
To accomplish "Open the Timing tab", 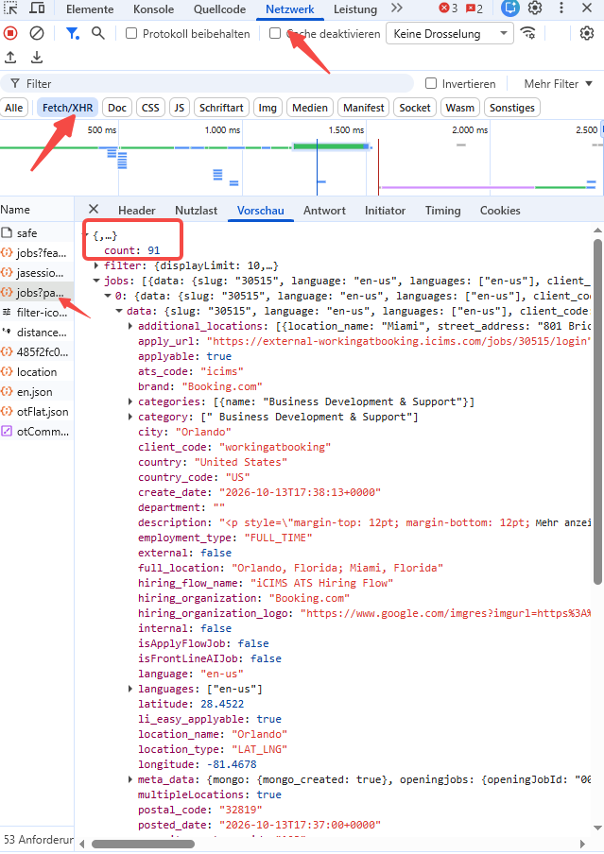I will [442, 211].
